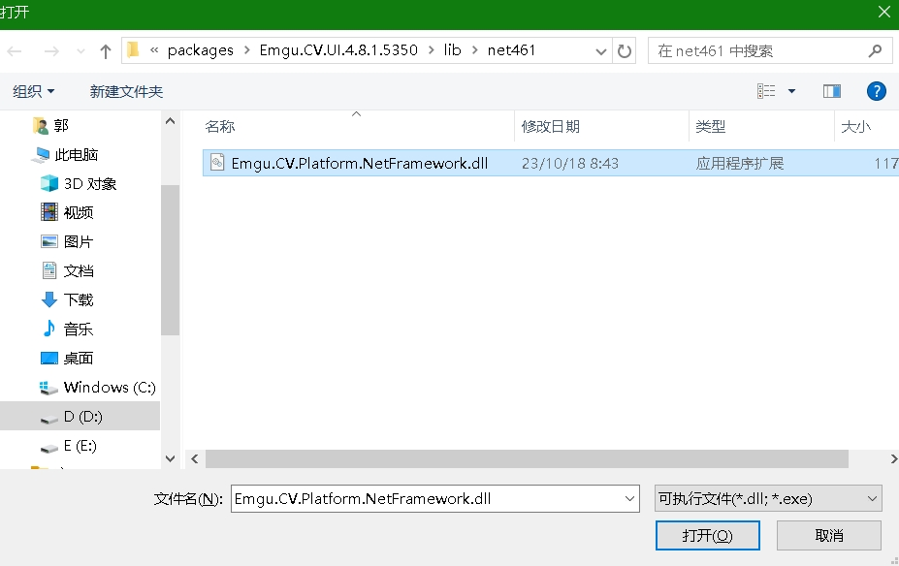Refresh the net461 folder view
This screenshot has width=899, height=566.
click(623, 50)
